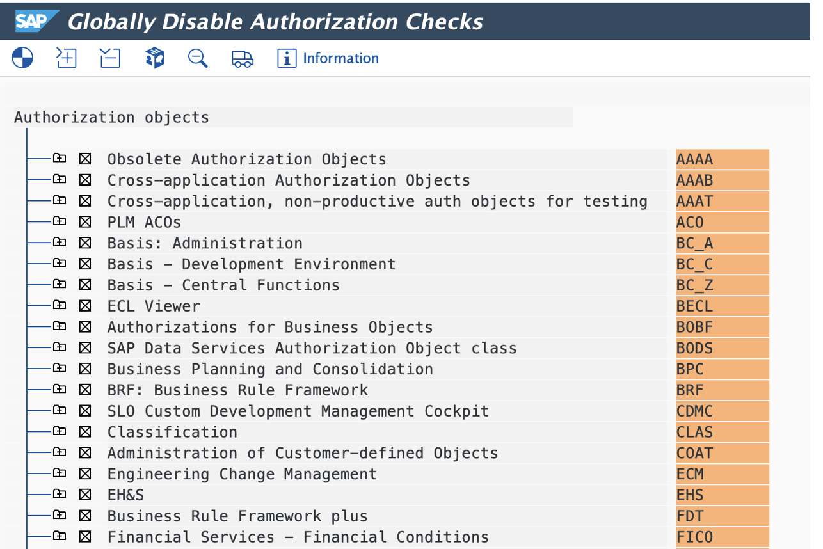Select the Engineering Change Management row text
The height and width of the screenshot is (549, 823).
[x=242, y=474]
